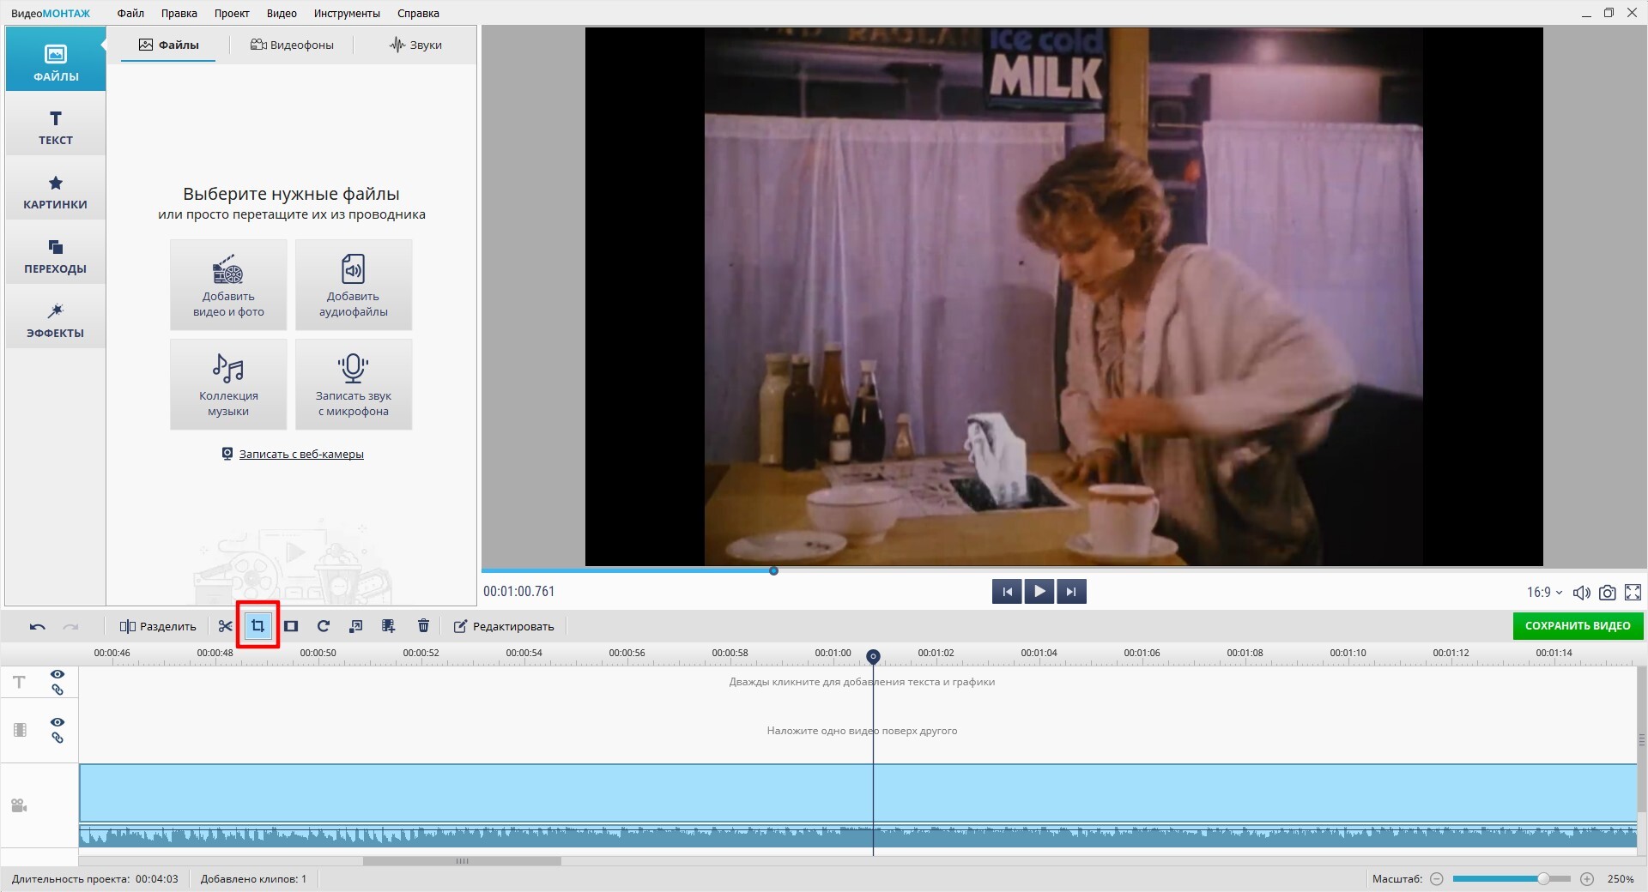Hide the text track with eye icon
This screenshot has height=892, width=1648.
pos(58,674)
